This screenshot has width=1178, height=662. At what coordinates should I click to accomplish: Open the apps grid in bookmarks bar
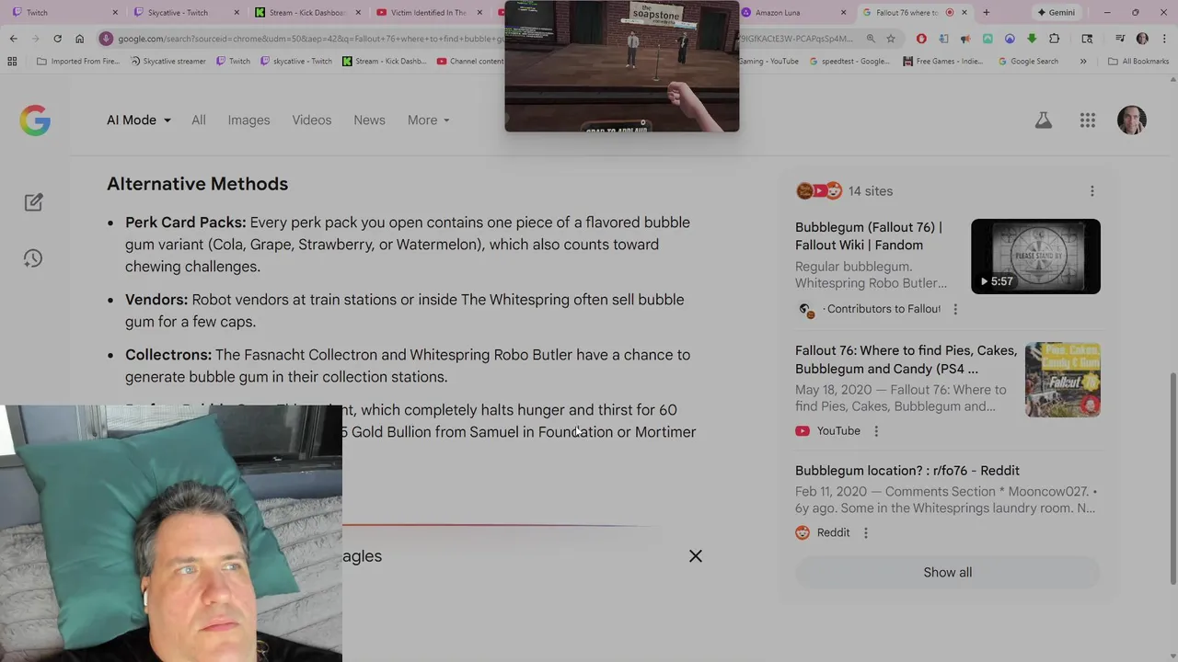(x=12, y=62)
